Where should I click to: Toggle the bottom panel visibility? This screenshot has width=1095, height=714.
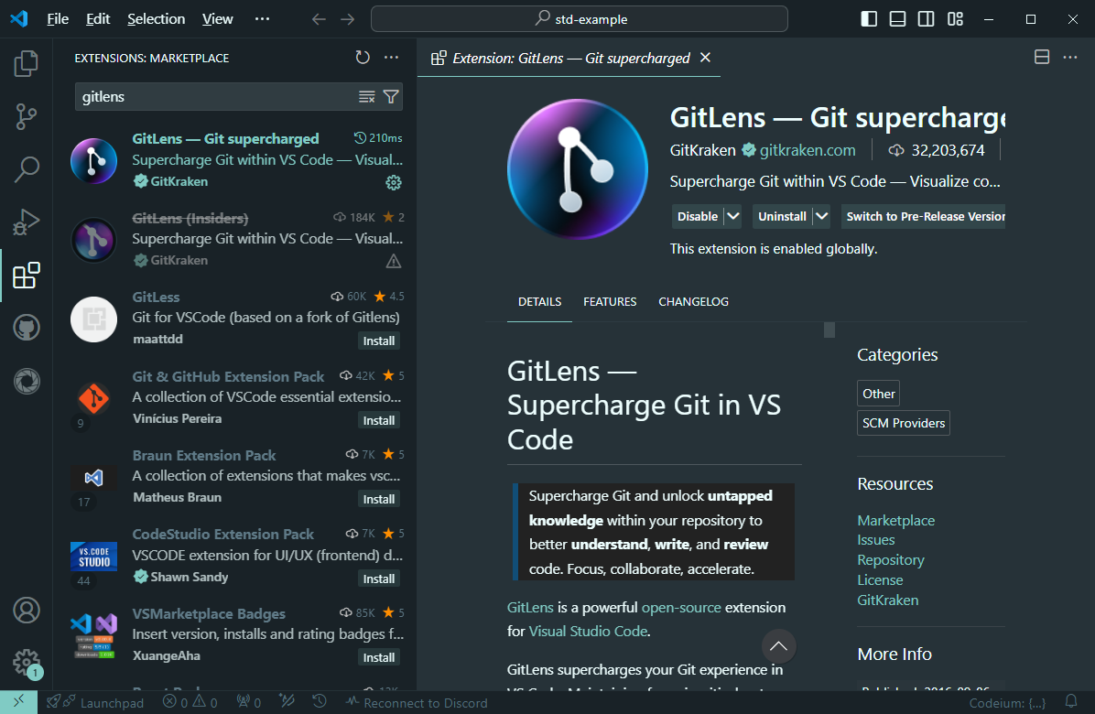897,19
